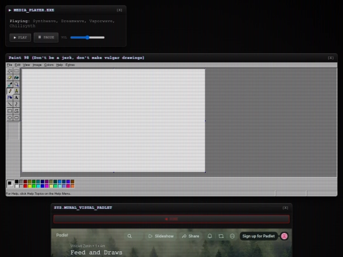Click the foreground/background color indicator box
This screenshot has width=343, height=257.
(x=10, y=184)
